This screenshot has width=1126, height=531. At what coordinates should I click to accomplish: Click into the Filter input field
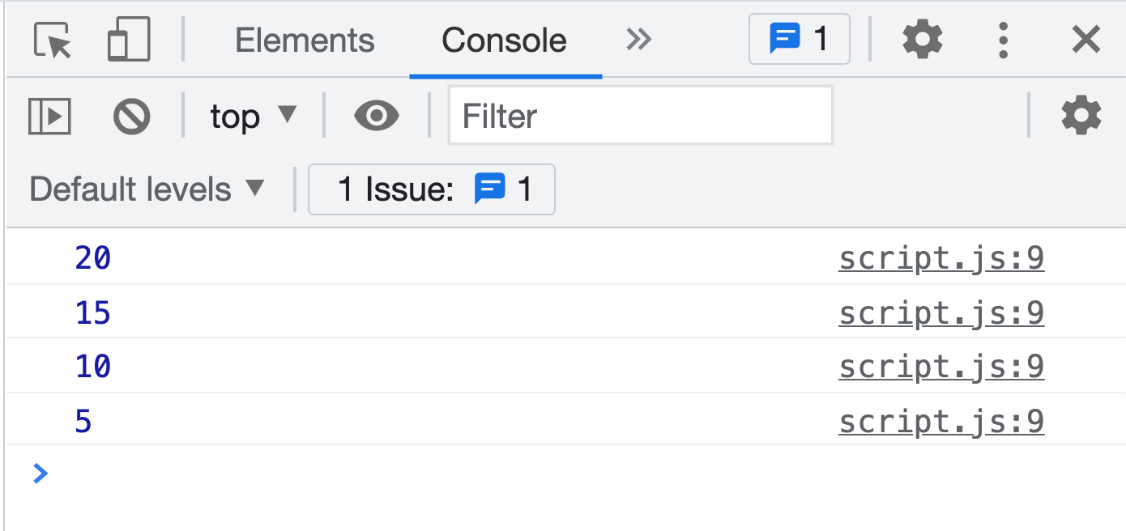(x=640, y=116)
